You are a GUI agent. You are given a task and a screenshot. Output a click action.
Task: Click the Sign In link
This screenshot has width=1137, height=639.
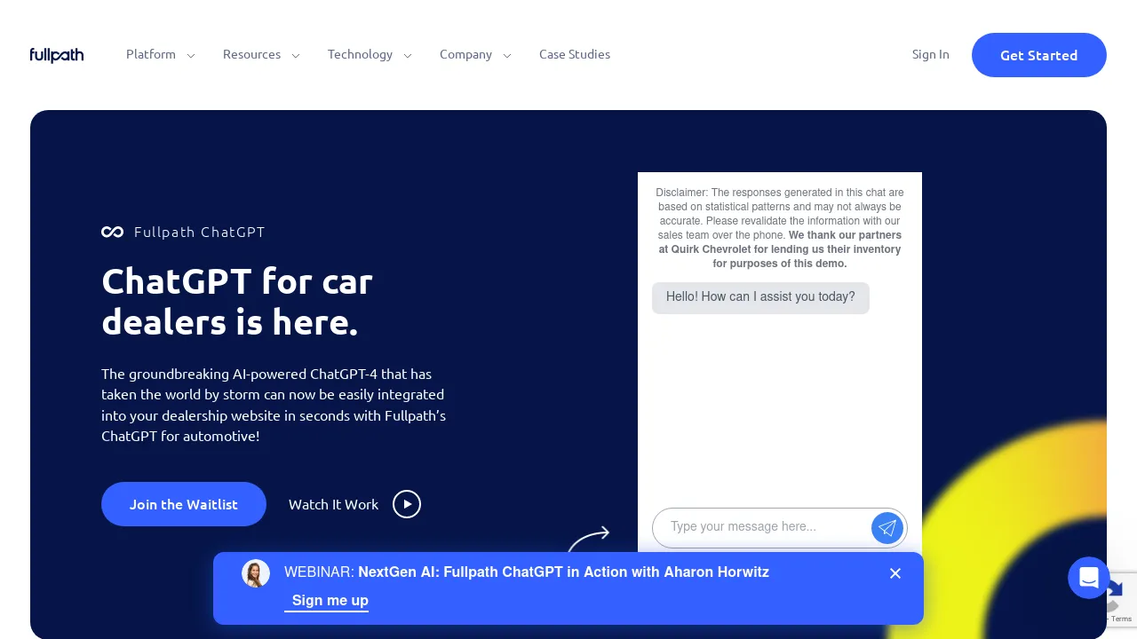(930, 54)
